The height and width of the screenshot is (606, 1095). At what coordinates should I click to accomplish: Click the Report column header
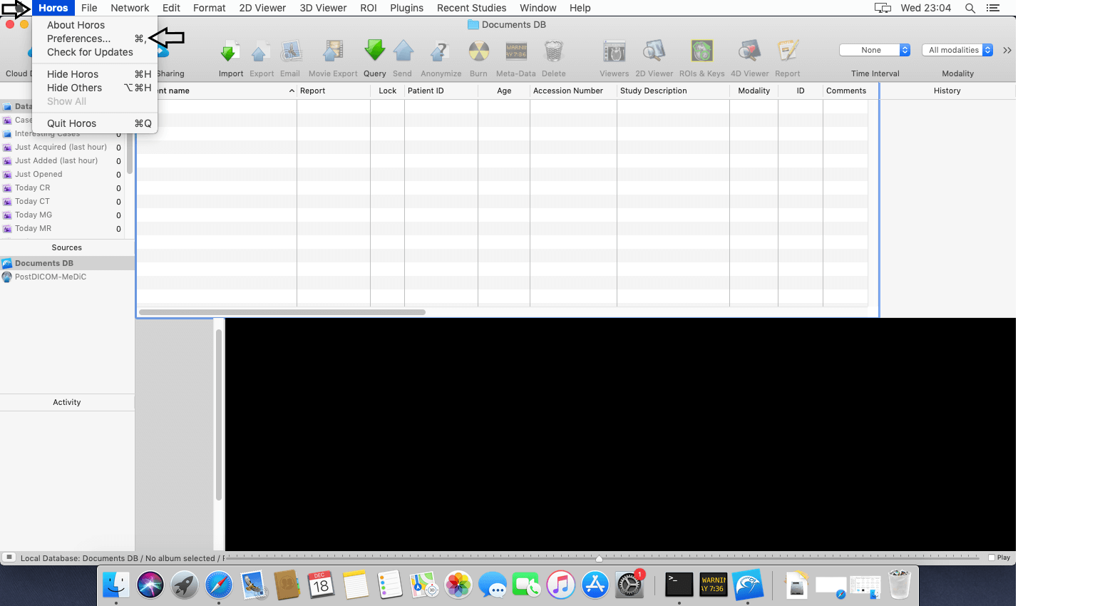pyautogui.click(x=334, y=91)
